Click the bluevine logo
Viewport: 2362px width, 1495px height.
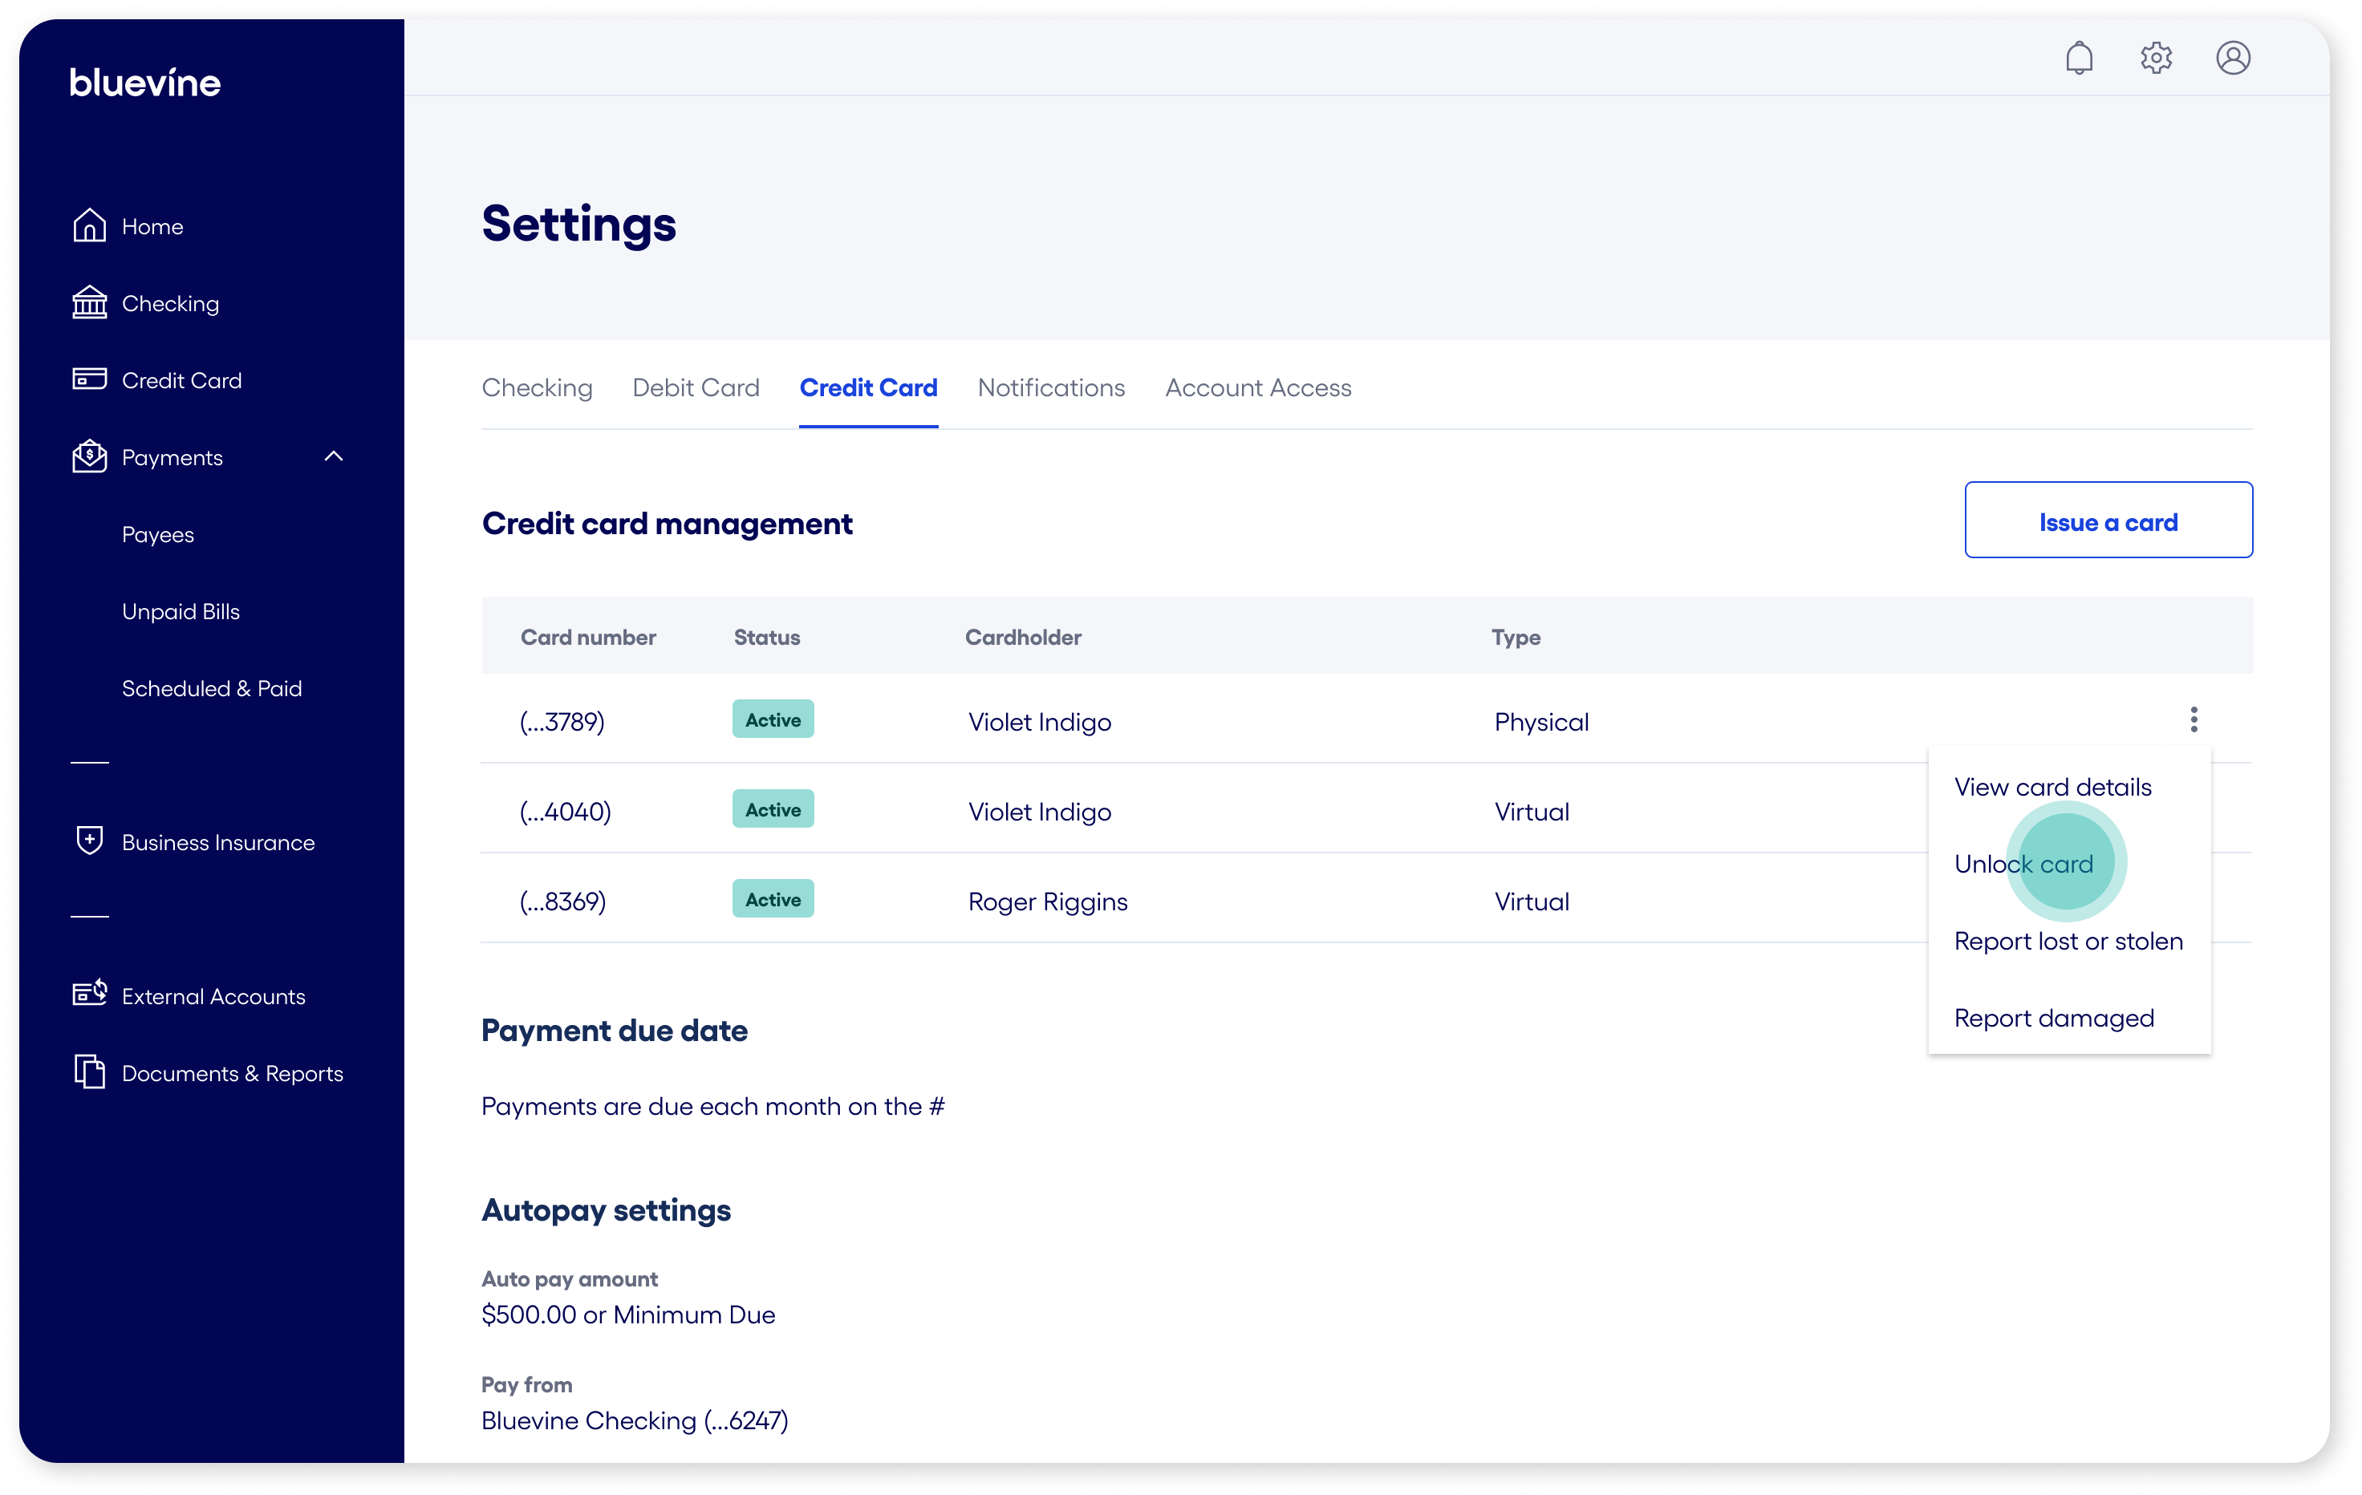click(145, 83)
